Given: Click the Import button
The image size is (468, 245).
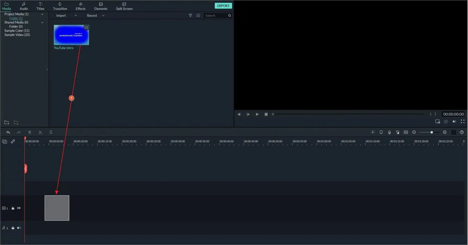Looking at the screenshot, I should tap(61, 16).
